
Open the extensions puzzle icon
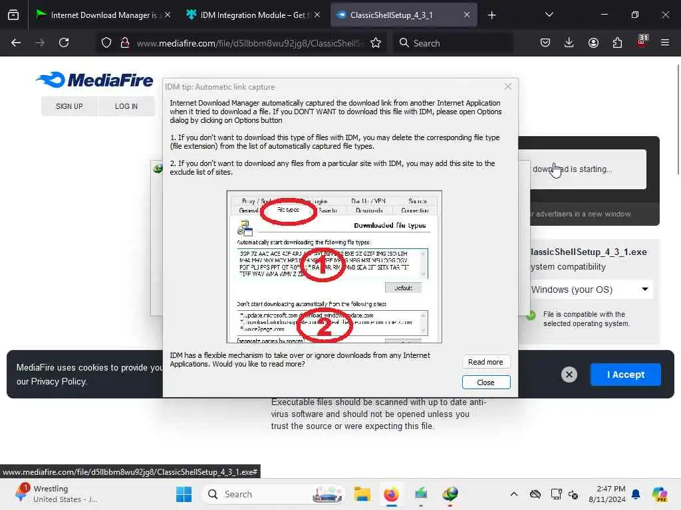[x=617, y=42]
